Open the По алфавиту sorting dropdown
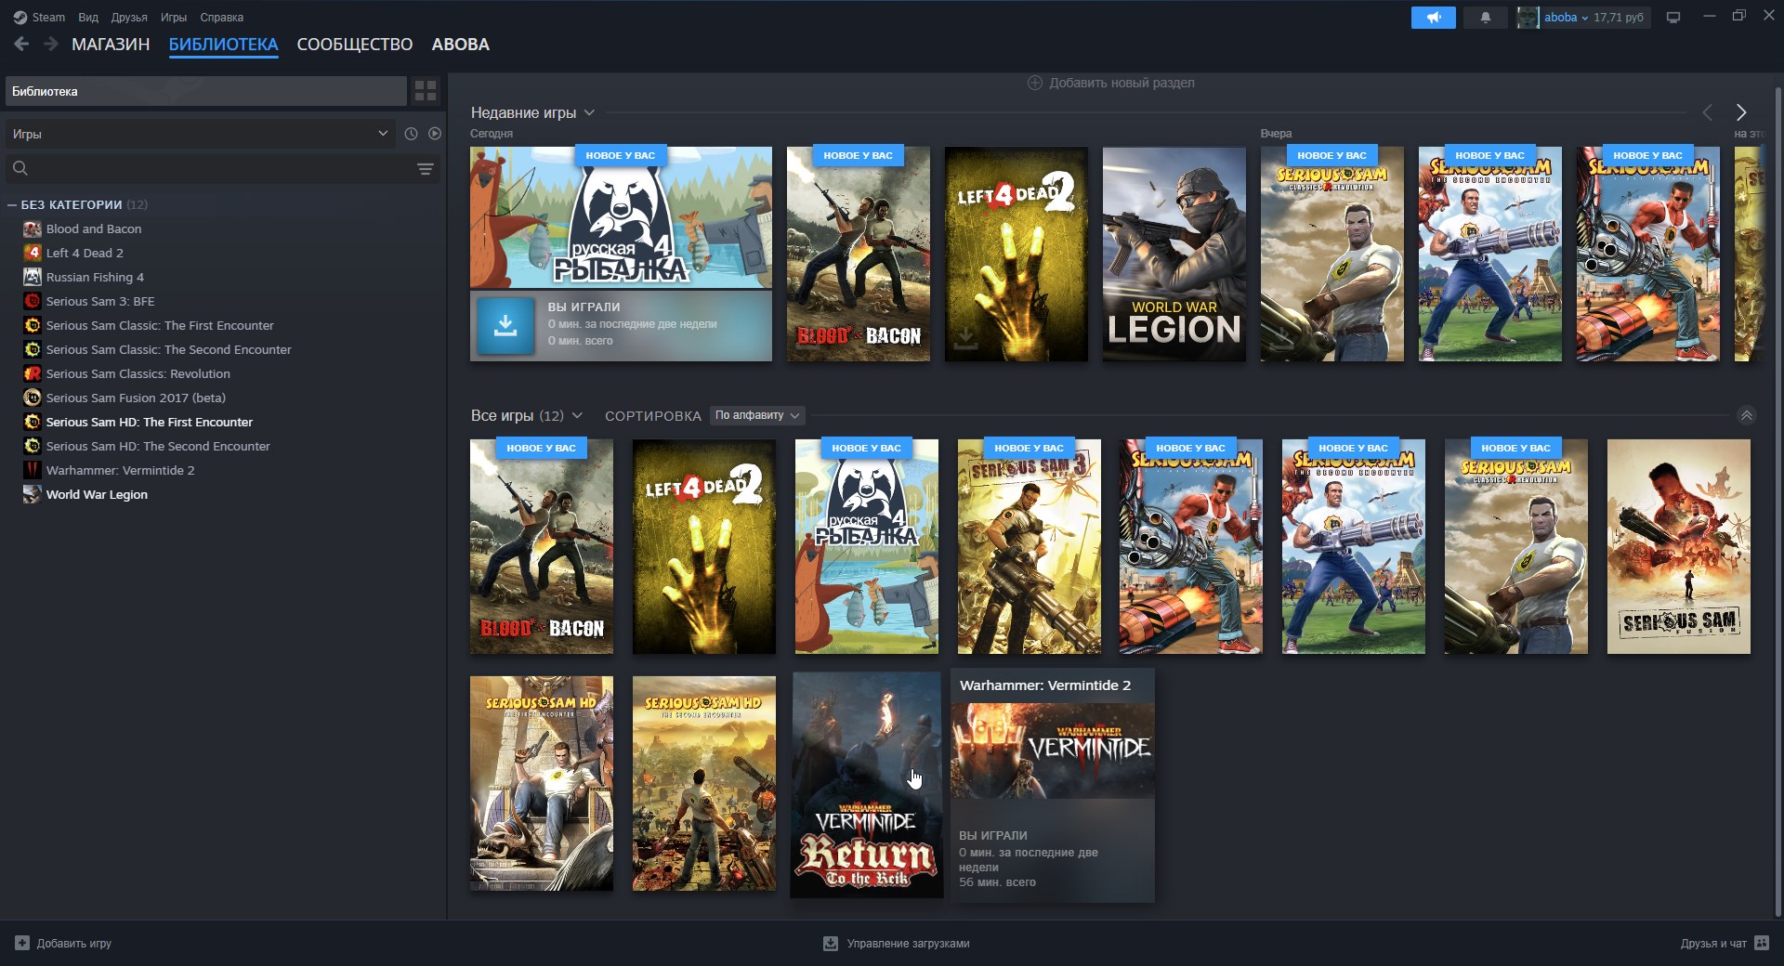 click(757, 415)
